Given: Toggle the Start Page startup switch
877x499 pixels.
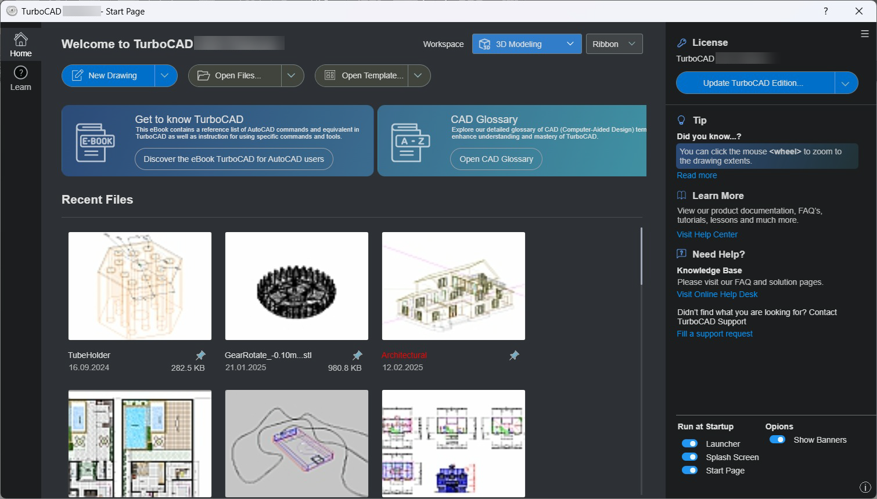Looking at the screenshot, I should [689, 470].
